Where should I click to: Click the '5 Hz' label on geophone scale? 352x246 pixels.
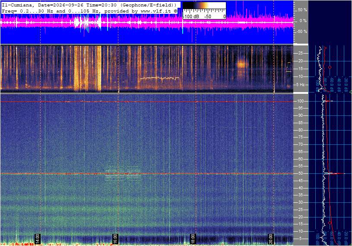point(300,85)
